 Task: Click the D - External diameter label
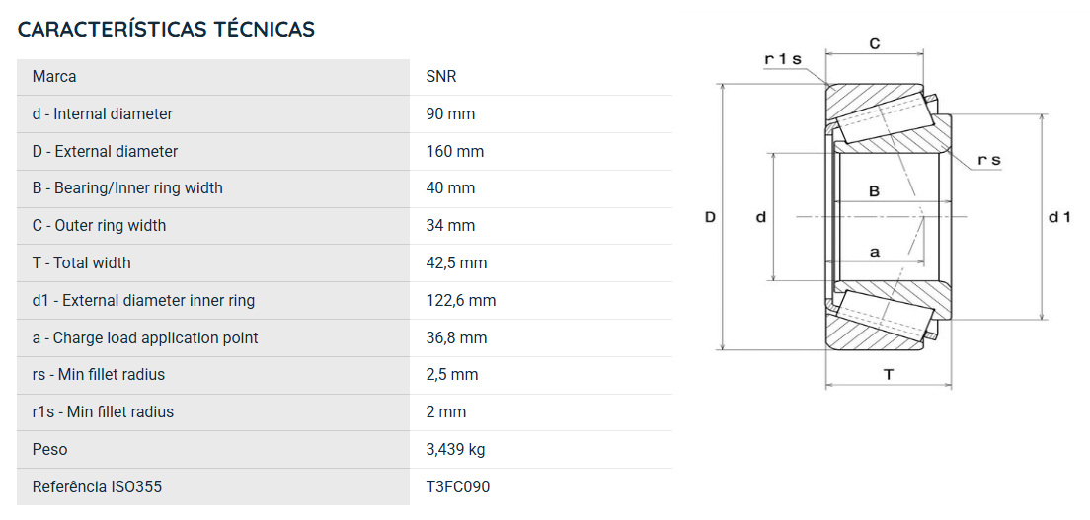(105, 152)
